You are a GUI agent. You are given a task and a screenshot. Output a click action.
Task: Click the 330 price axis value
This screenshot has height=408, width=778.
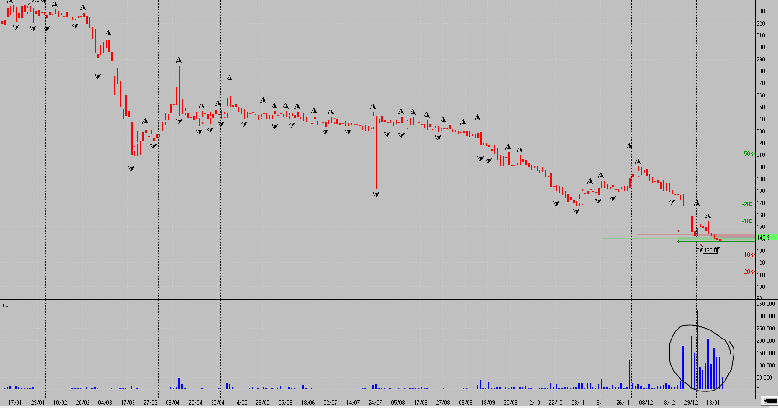tap(760, 11)
